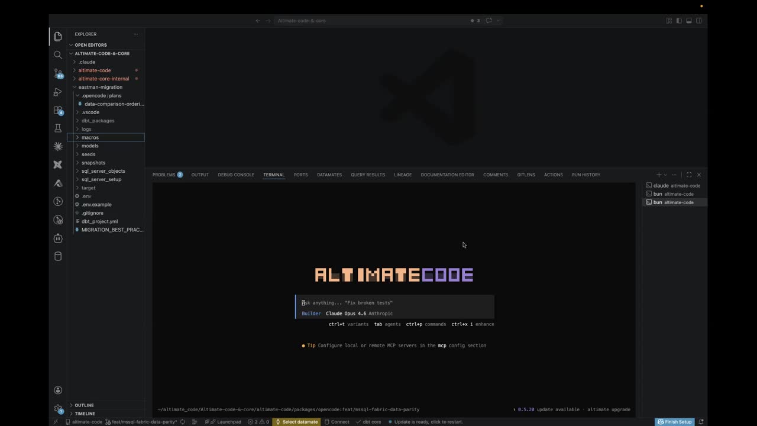Switch to the Debug Console tab
Viewport: 757px width, 426px height.
[x=236, y=175]
